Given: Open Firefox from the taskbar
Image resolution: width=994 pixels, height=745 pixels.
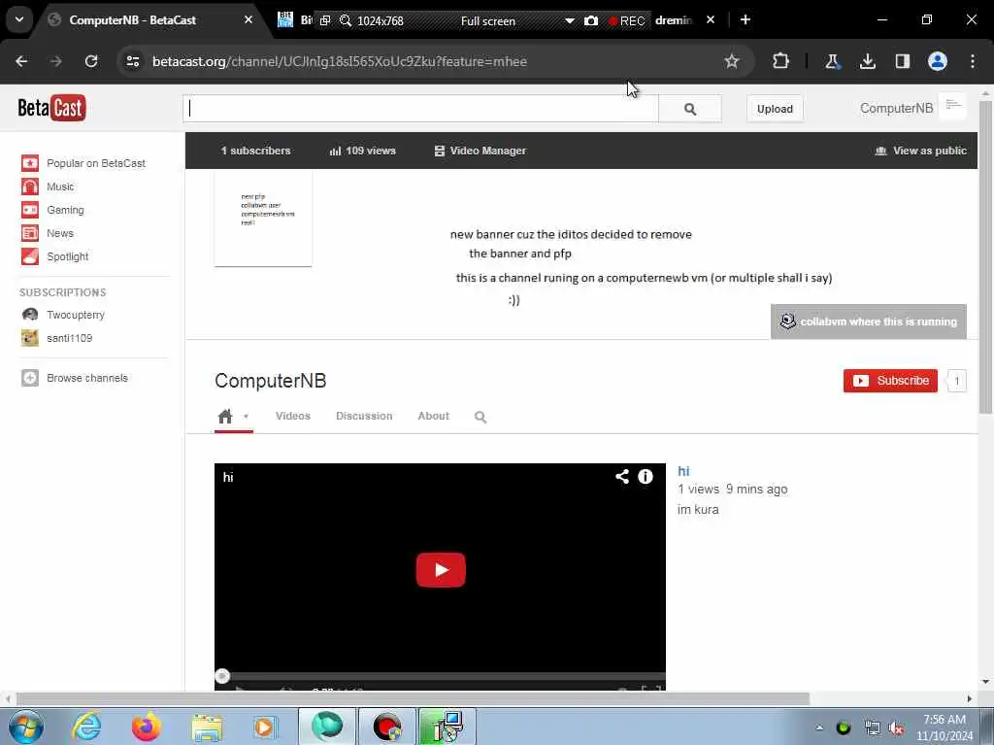Looking at the screenshot, I should [x=146, y=727].
